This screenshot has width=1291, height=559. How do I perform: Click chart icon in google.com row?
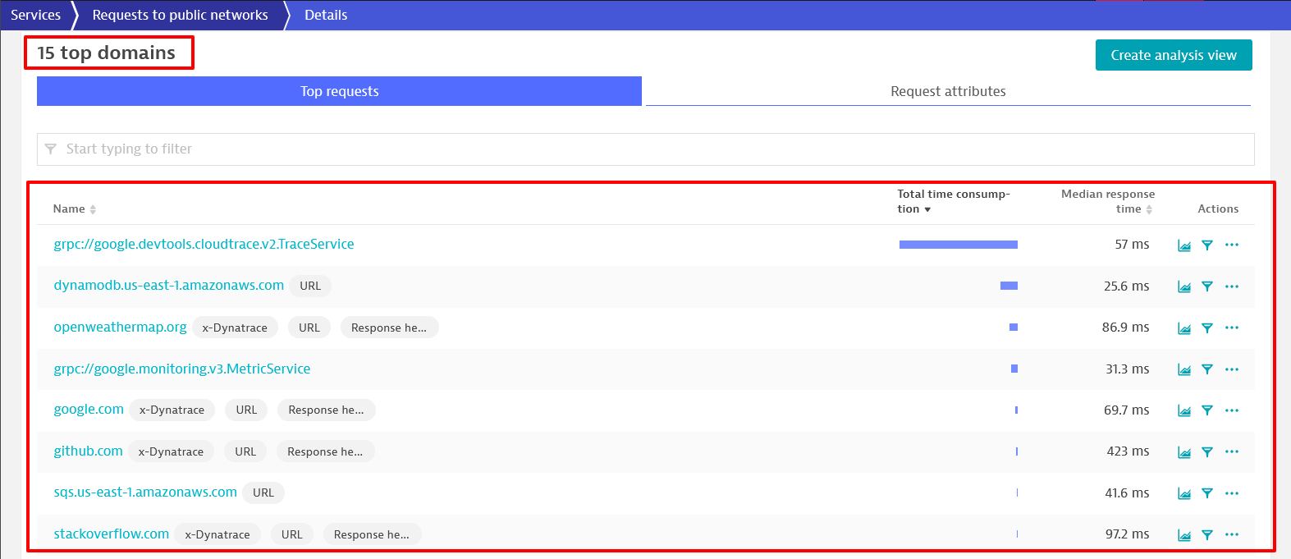click(x=1183, y=410)
